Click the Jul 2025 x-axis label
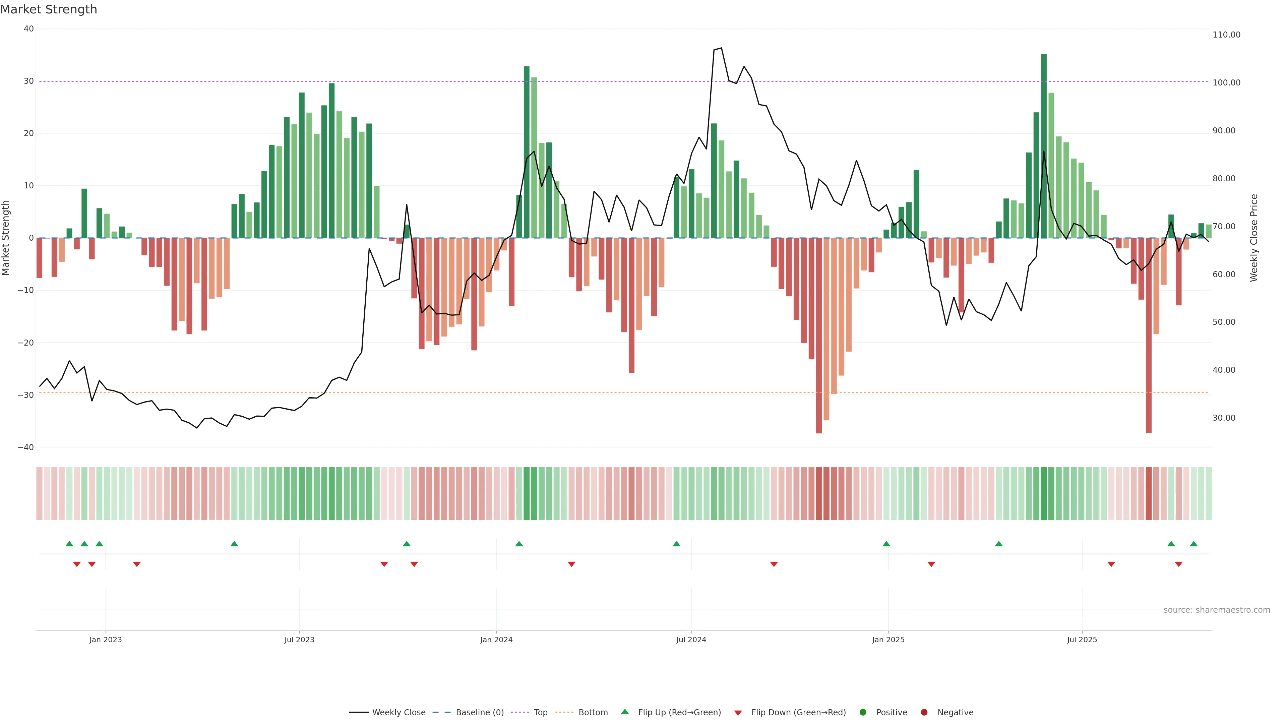1287x724 pixels. [1082, 640]
